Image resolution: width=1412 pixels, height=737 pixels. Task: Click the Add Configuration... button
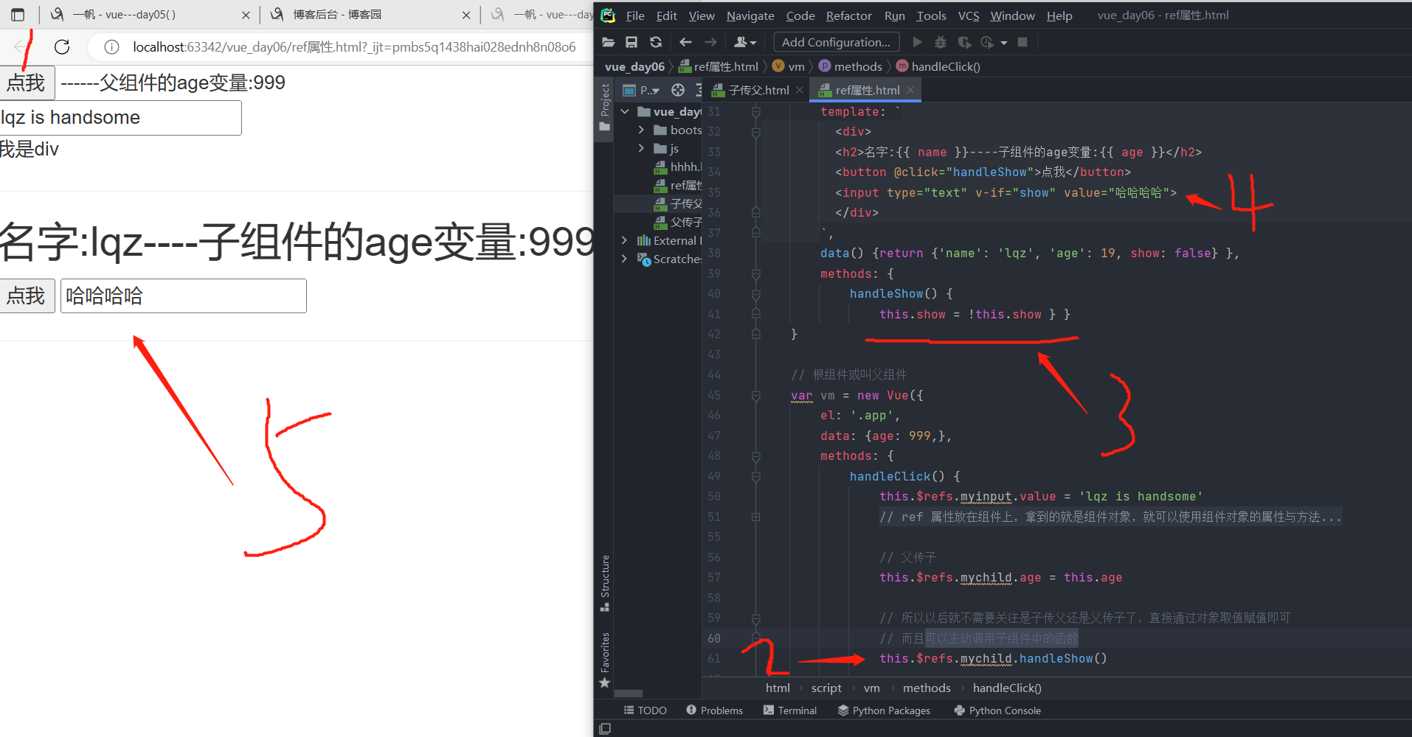point(837,42)
